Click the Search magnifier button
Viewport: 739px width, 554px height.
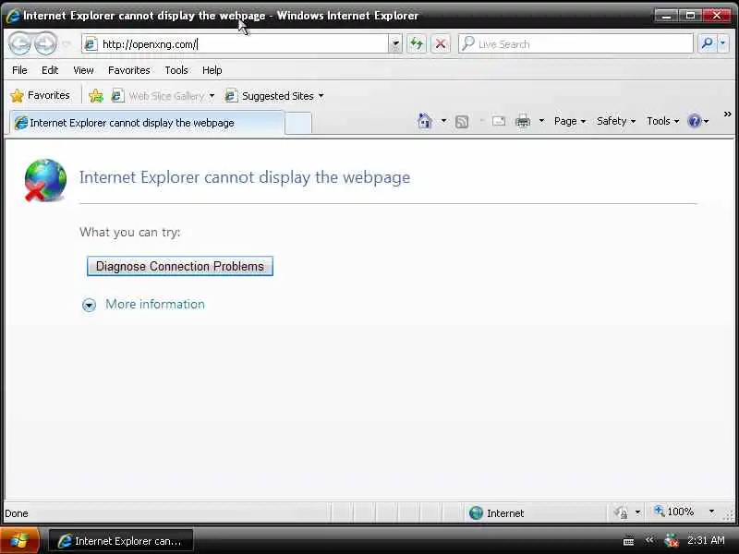(707, 43)
